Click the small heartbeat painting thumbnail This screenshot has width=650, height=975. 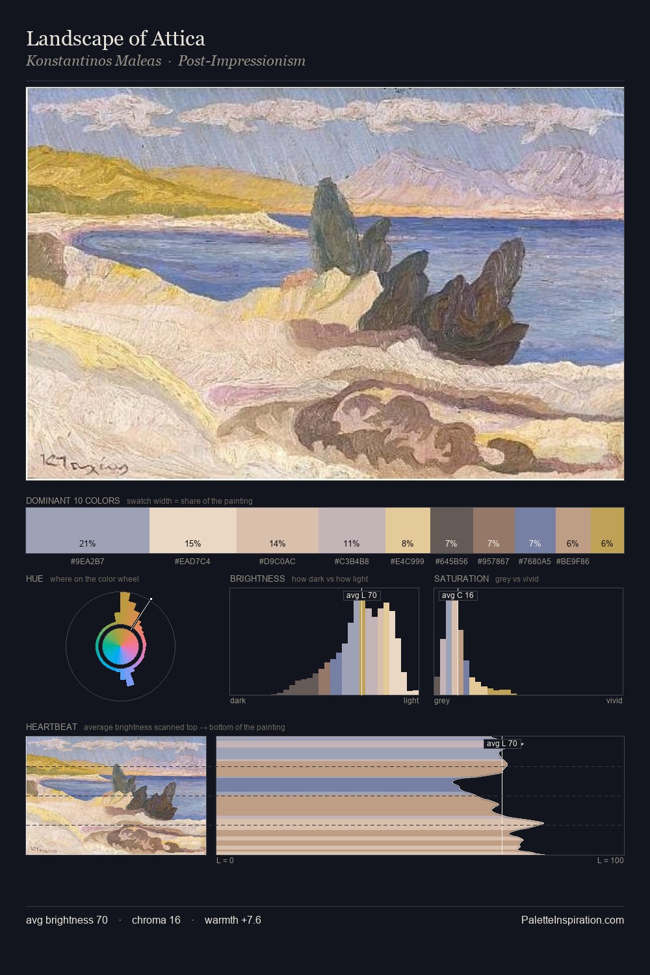116,795
